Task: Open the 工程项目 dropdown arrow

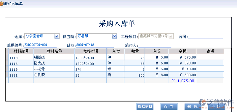Action: click(x=171, y=36)
